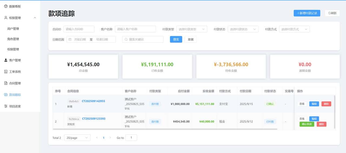The height and width of the screenshot is (153, 346).
Task: Edit record CT202509142955 with 编辑
Action: (x=314, y=104)
